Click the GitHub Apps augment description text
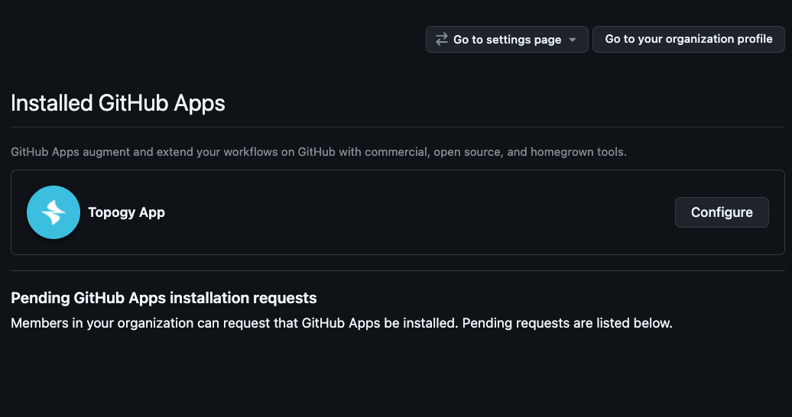 click(319, 152)
